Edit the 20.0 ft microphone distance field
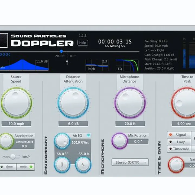 (130, 124)
